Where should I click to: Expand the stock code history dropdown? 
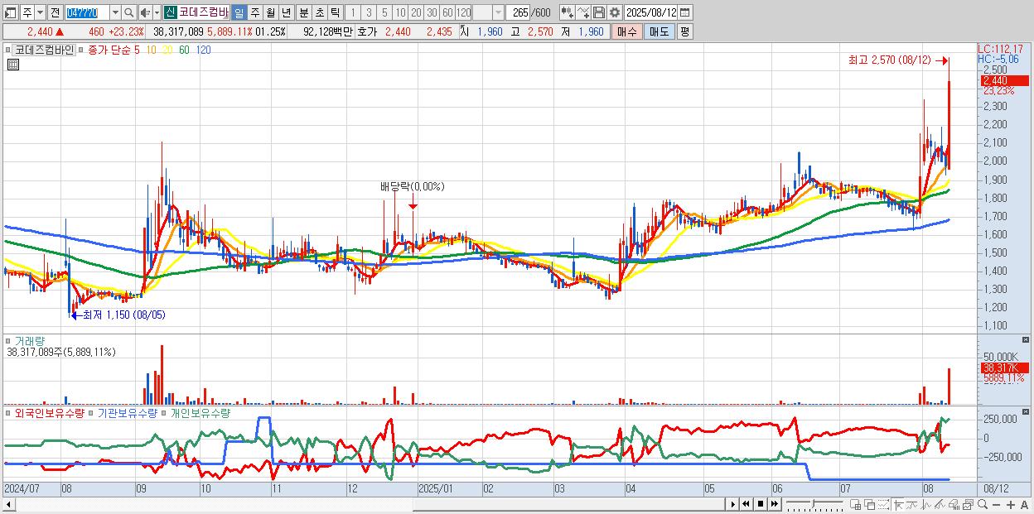click(x=115, y=12)
